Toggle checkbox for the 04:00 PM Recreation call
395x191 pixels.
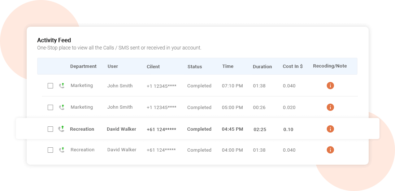51,150
